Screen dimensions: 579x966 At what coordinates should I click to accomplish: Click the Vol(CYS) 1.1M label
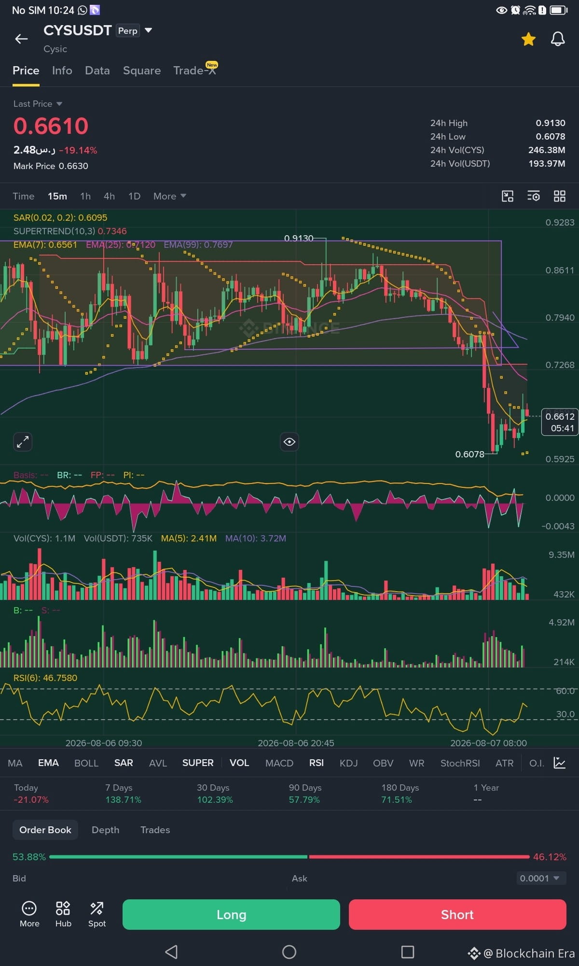44,538
